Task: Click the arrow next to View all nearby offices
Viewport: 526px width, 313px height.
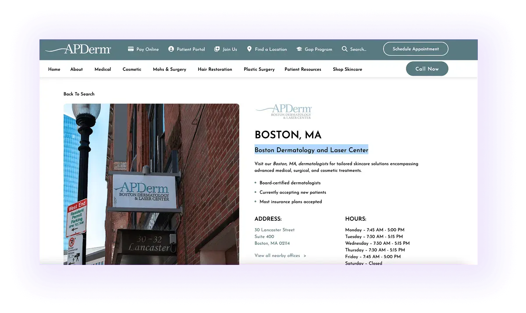Action: click(x=305, y=256)
